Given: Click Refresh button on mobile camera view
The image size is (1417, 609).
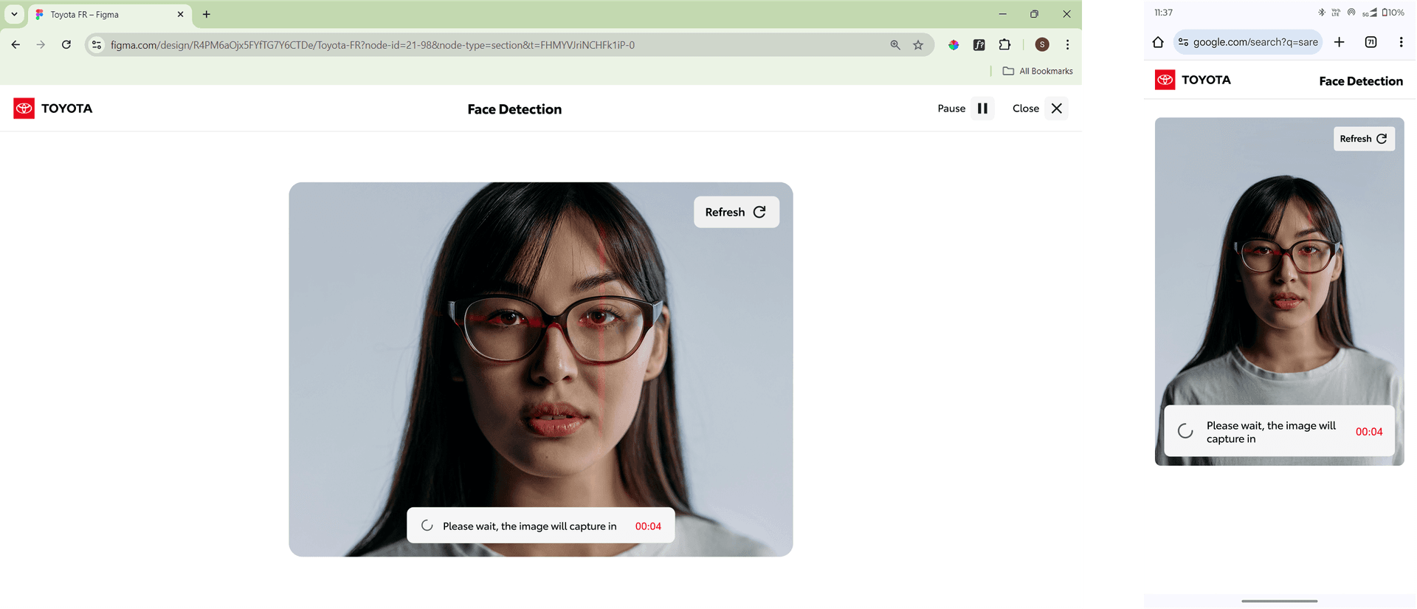Looking at the screenshot, I should pos(1363,139).
